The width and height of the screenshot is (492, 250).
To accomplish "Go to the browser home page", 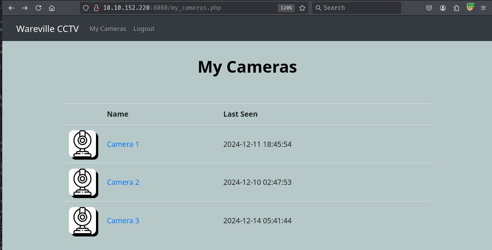I will (x=52, y=8).
